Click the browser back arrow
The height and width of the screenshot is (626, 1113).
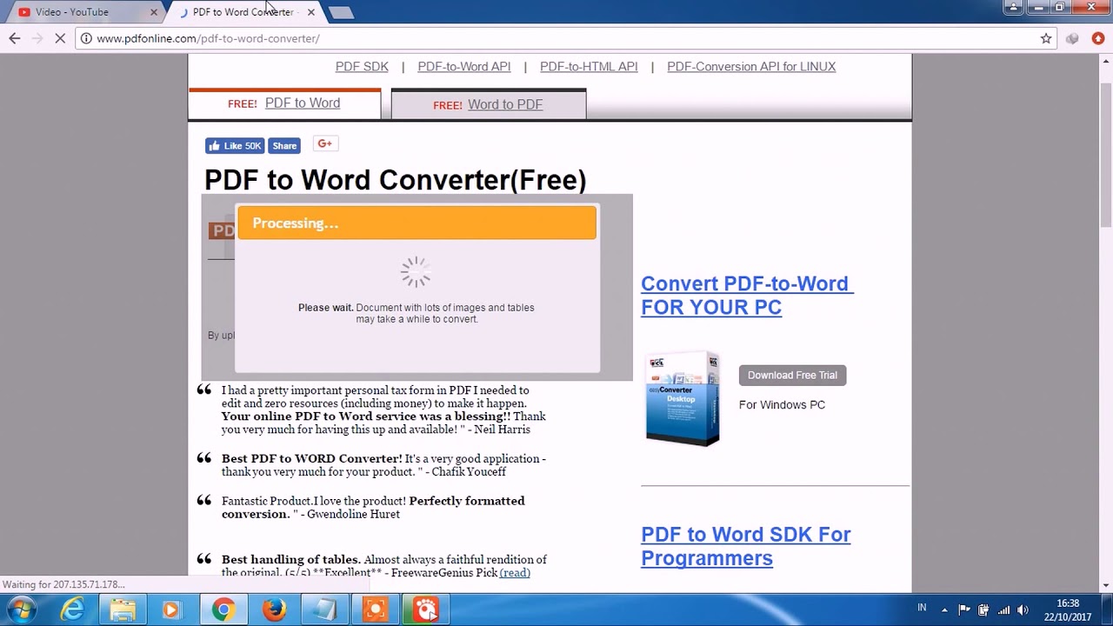pyautogui.click(x=14, y=38)
